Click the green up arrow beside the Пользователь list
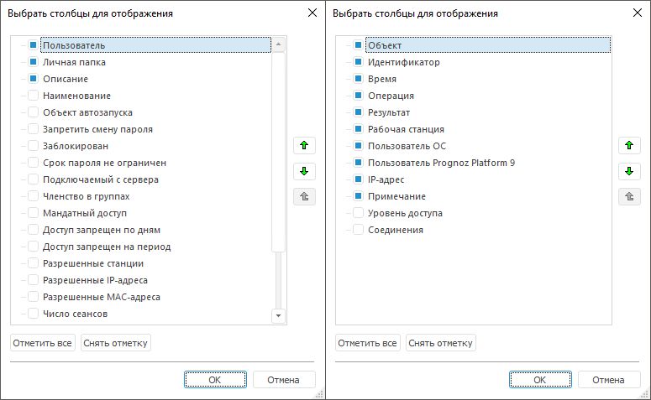651x400 pixels. [x=303, y=145]
